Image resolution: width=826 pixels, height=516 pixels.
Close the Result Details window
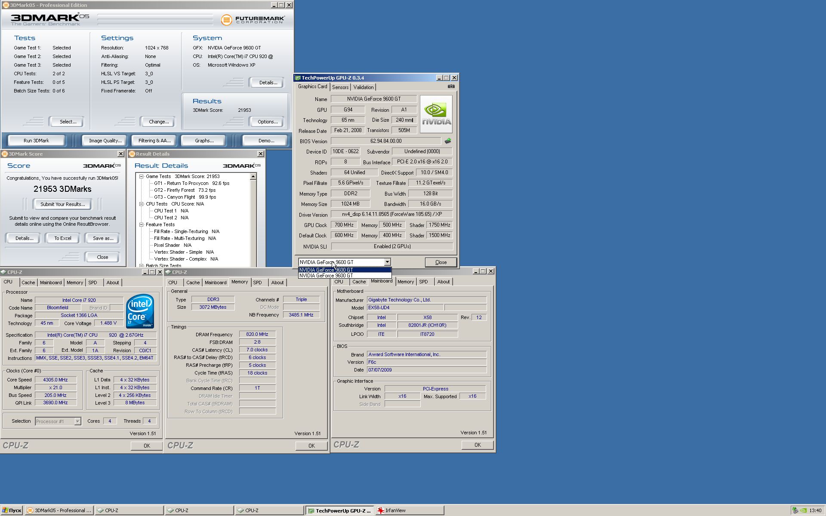click(x=260, y=154)
